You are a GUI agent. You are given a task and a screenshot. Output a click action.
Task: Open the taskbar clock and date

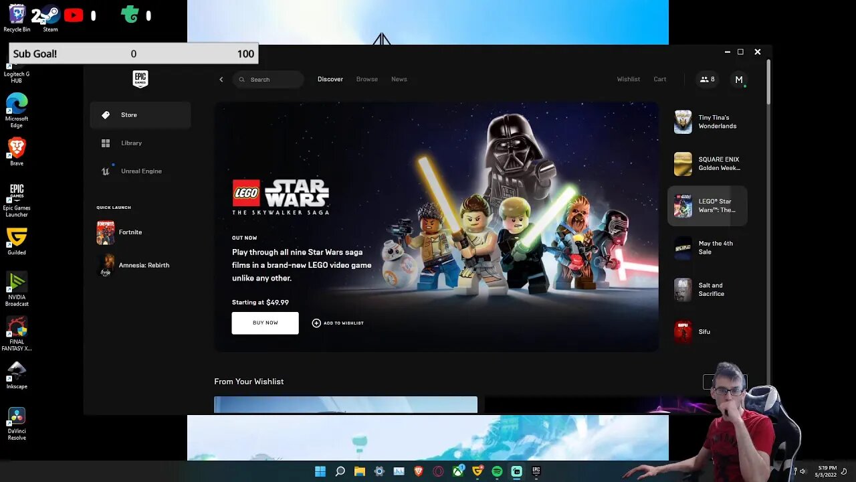827,471
